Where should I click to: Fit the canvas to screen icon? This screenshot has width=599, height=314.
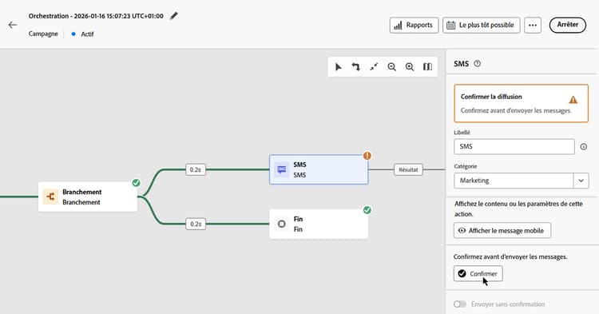[x=374, y=67]
